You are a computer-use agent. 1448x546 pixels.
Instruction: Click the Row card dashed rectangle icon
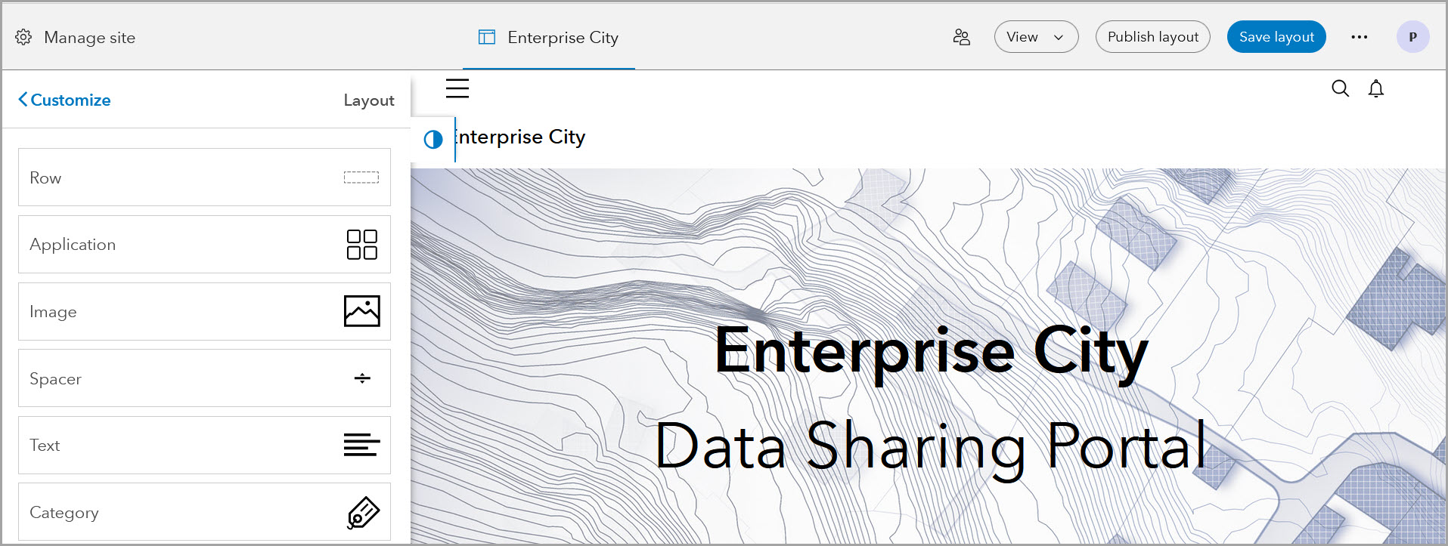[x=361, y=177]
